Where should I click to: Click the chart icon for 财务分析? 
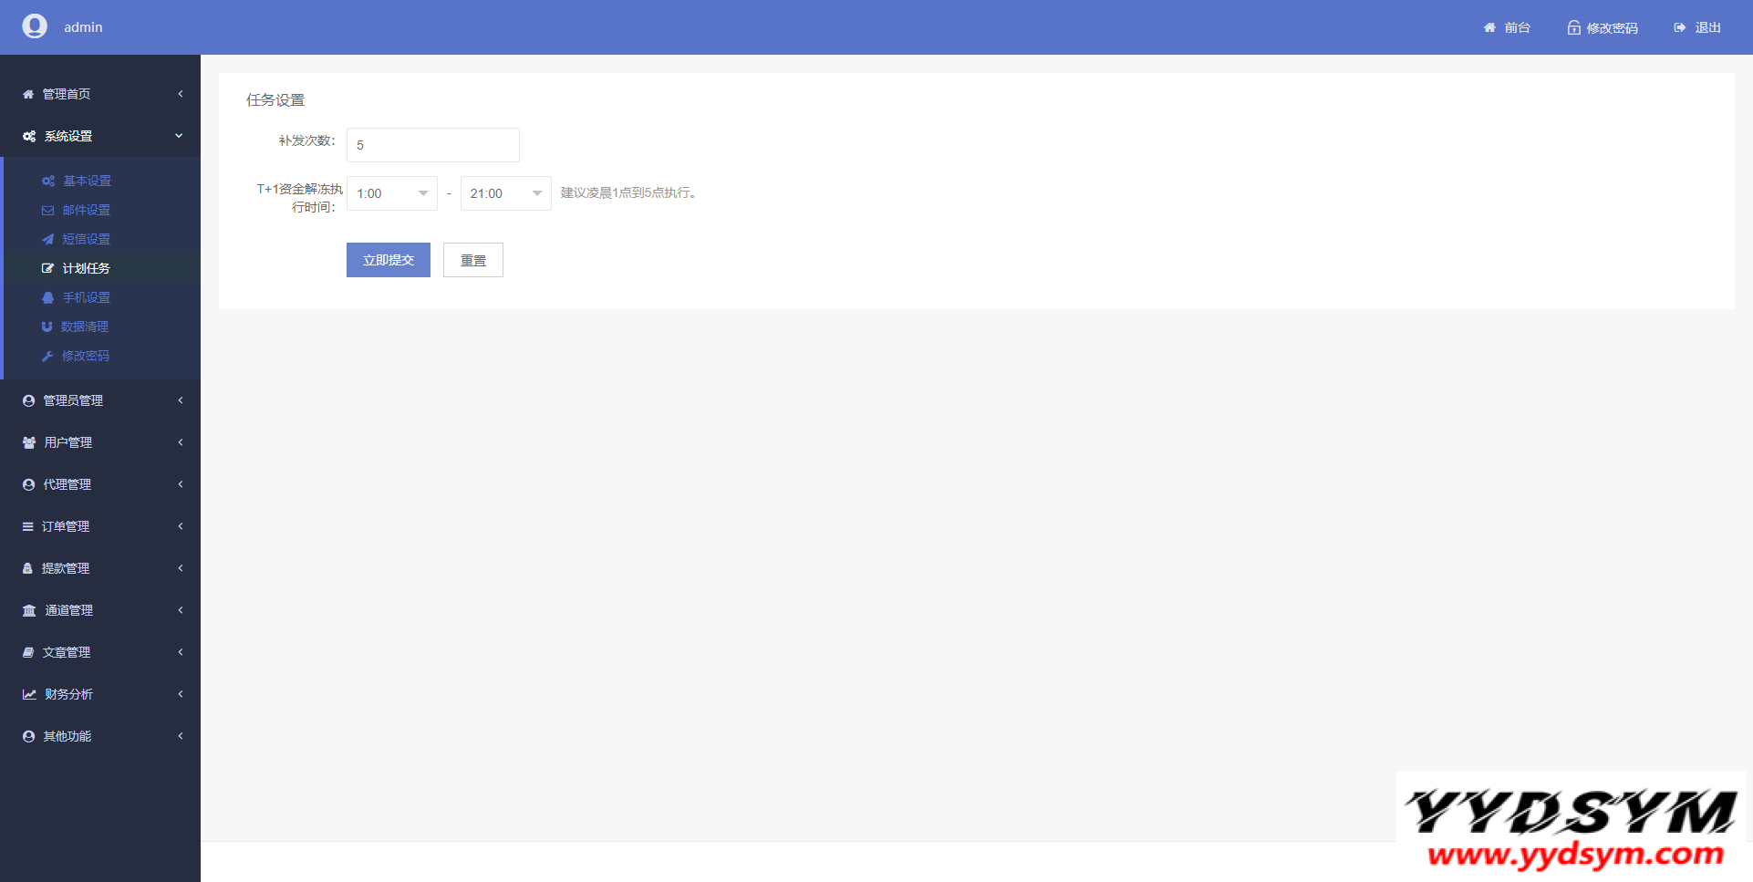click(x=29, y=694)
